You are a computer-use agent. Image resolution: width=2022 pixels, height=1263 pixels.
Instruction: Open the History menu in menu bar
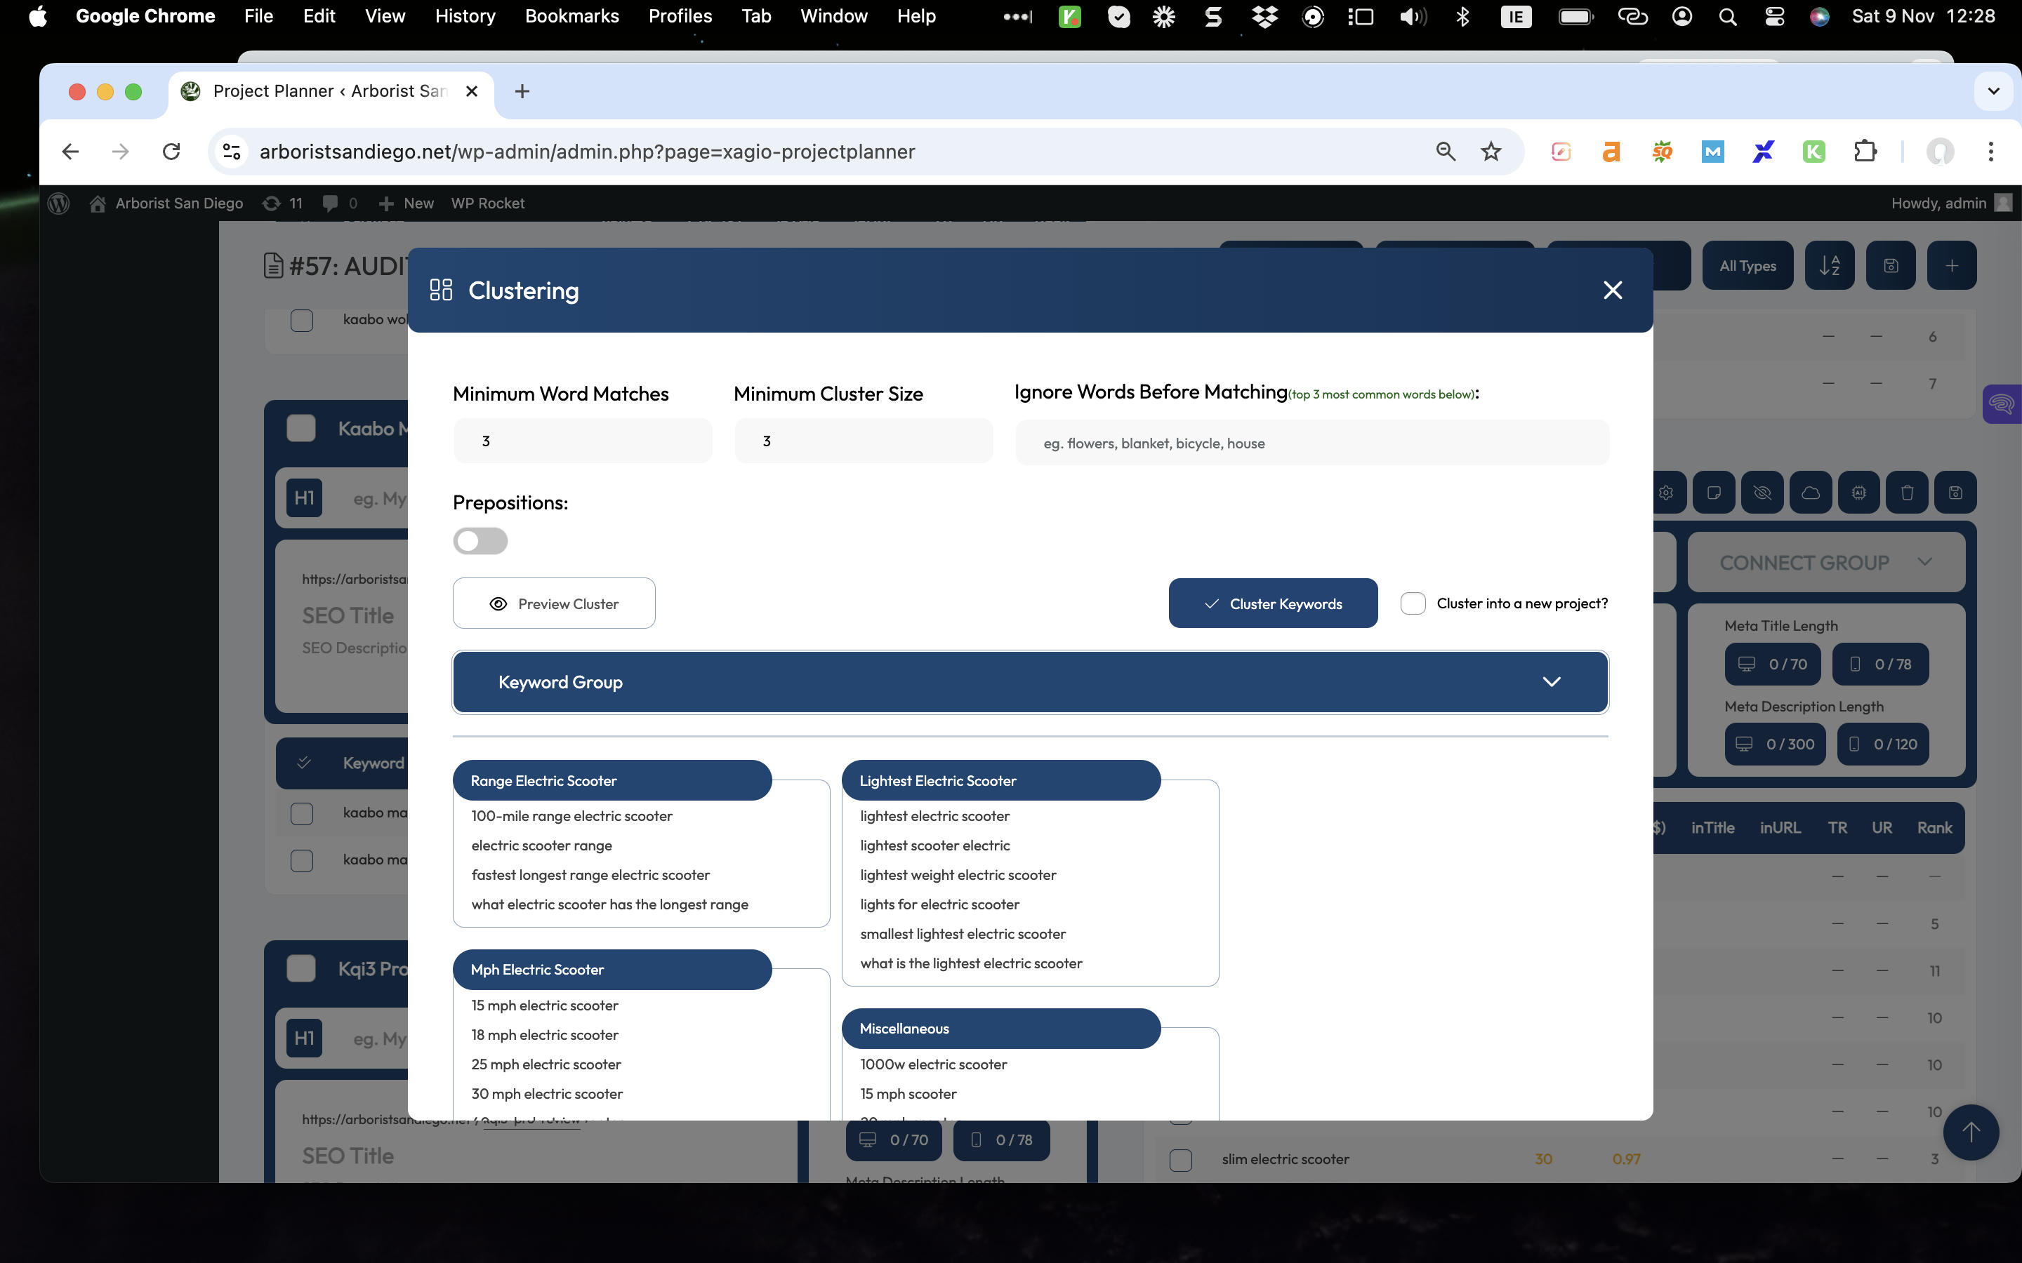465,16
